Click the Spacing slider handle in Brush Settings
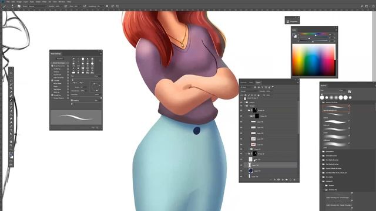376x211 pixels. point(72,104)
